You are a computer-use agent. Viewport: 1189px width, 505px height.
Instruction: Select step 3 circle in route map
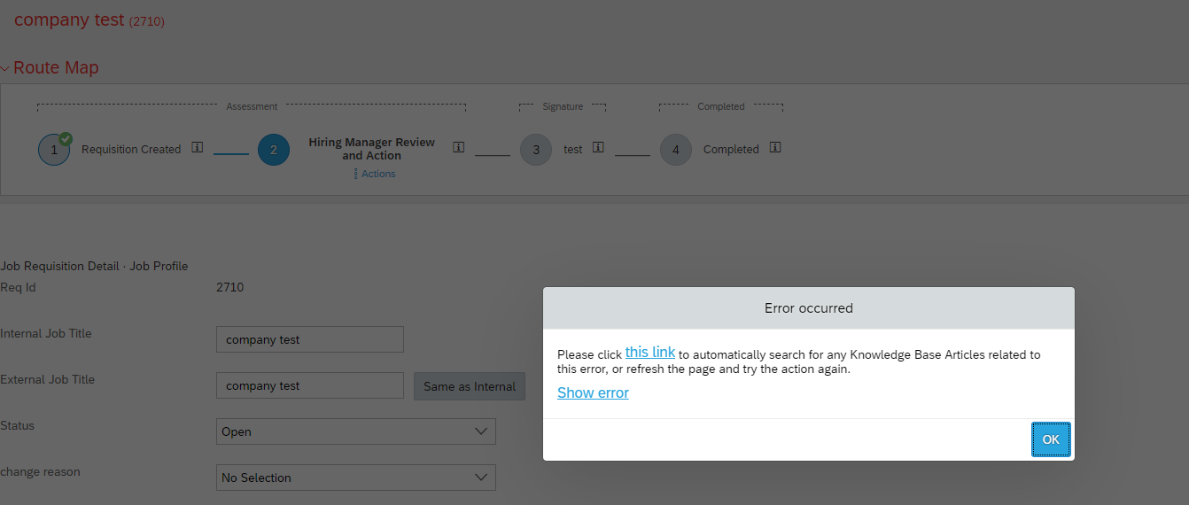tap(536, 150)
